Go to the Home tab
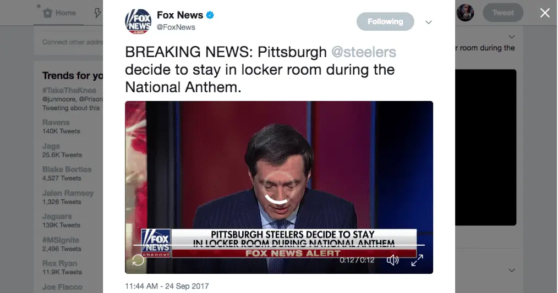558x293 pixels. pyautogui.click(x=59, y=13)
